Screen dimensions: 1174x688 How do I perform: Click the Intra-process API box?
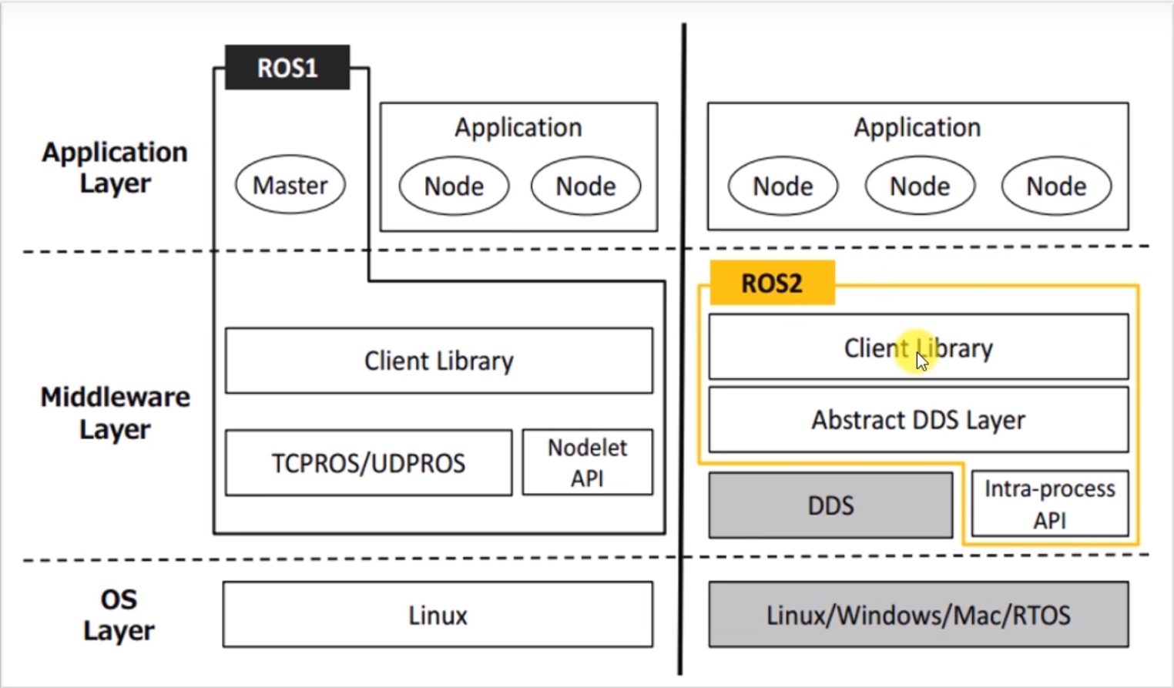(x=1050, y=504)
